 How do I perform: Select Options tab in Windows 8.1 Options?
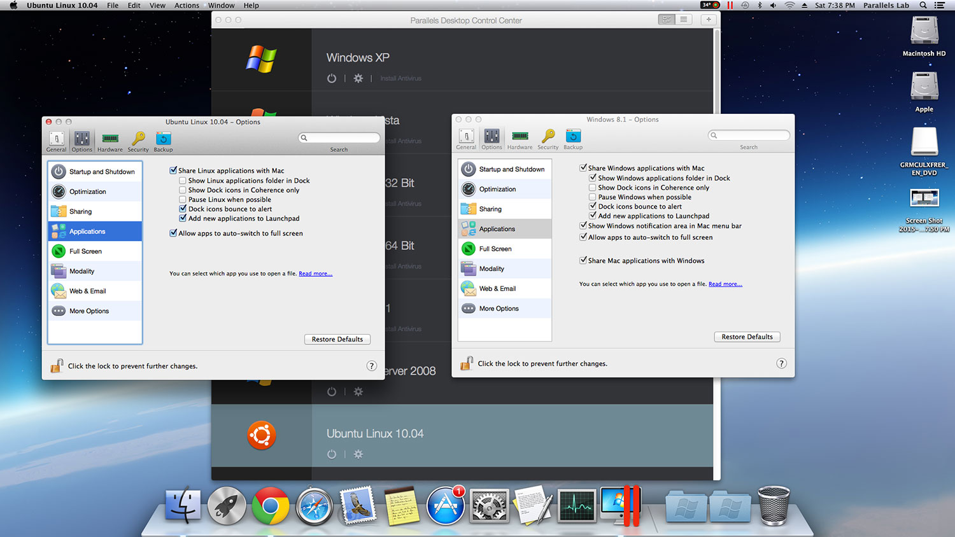[x=492, y=139]
